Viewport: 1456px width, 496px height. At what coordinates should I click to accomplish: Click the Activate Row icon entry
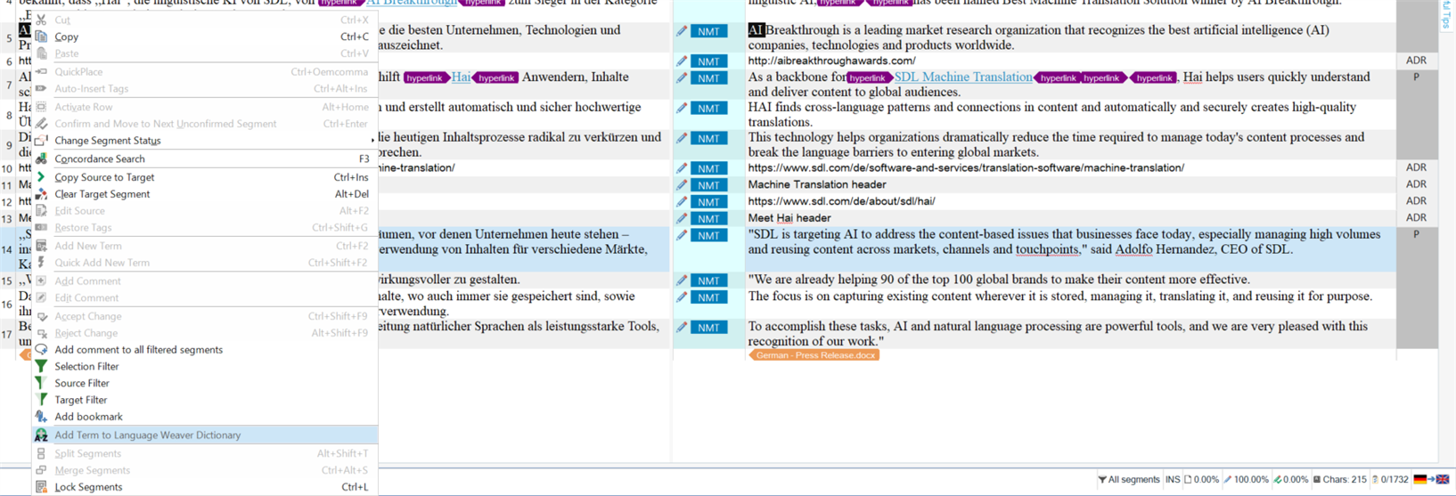(41, 107)
